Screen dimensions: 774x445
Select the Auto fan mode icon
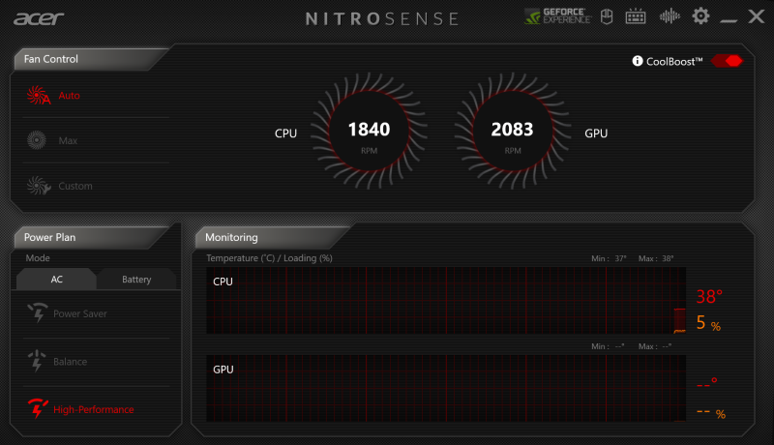click(38, 95)
